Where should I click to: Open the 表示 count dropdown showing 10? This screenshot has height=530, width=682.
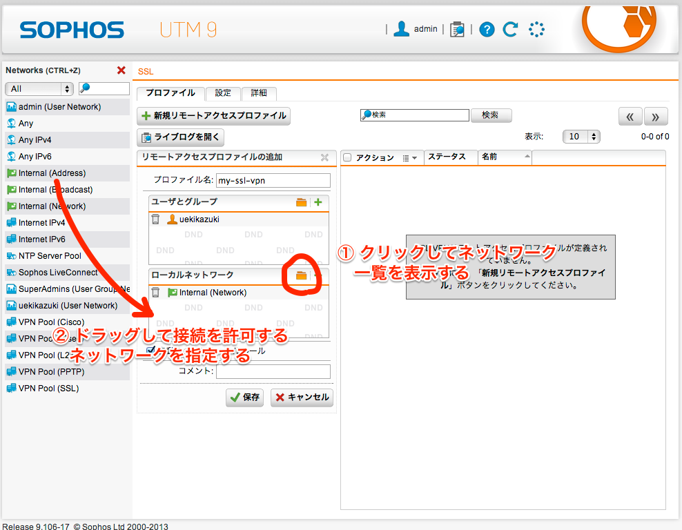point(581,137)
